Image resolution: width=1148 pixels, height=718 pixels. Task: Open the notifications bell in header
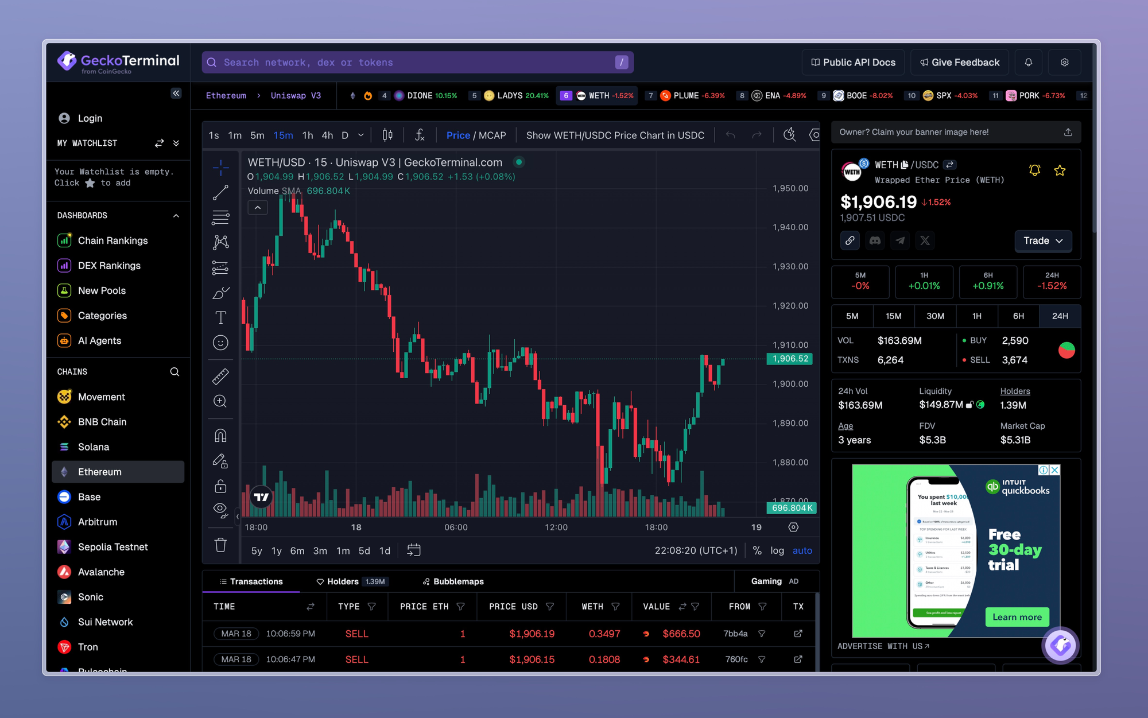click(x=1028, y=62)
